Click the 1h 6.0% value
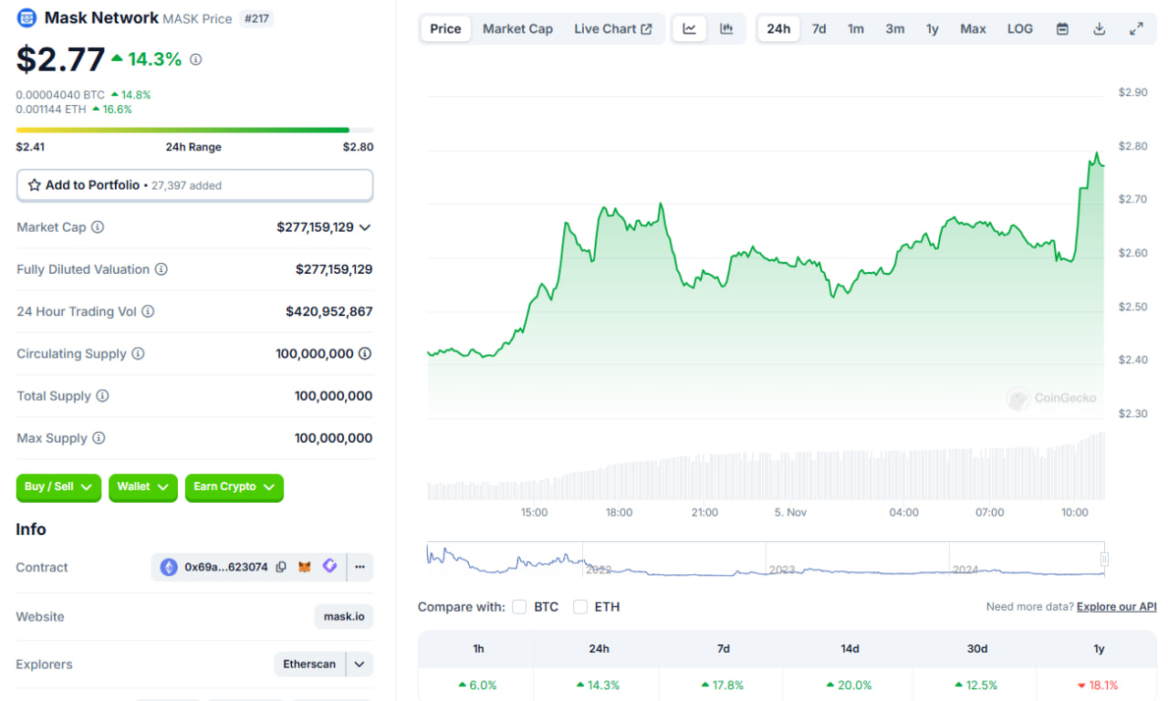 tap(477, 685)
